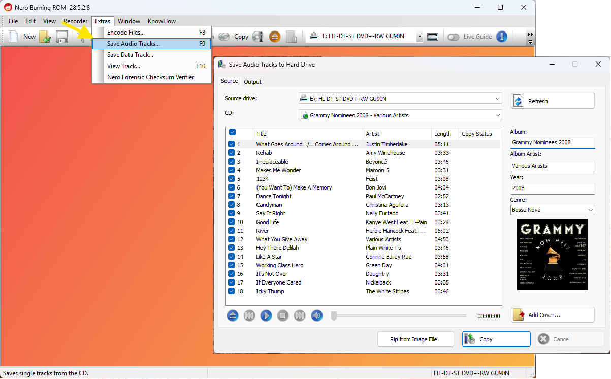The width and height of the screenshot is (611, 379).
Task: Click the volume speaker icon
Action: [x=317, y=315]
